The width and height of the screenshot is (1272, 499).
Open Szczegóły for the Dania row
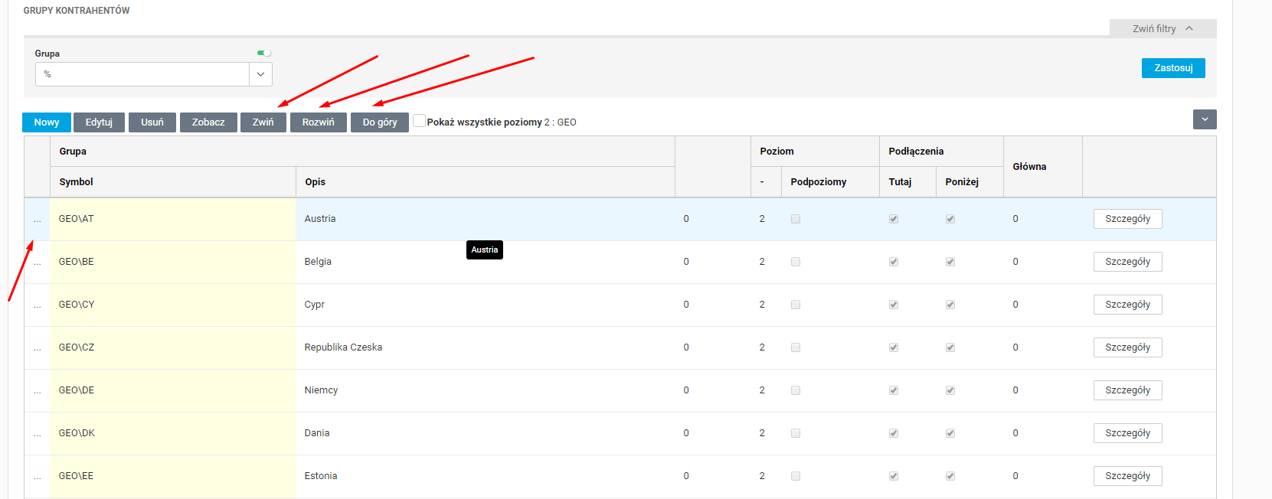point(1127,433)
